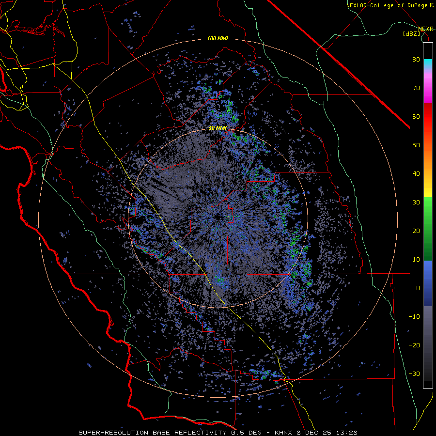The image size is (436, 436).
Task: Click the -20 value on the dBZ scale
Action: coord(414,345)
